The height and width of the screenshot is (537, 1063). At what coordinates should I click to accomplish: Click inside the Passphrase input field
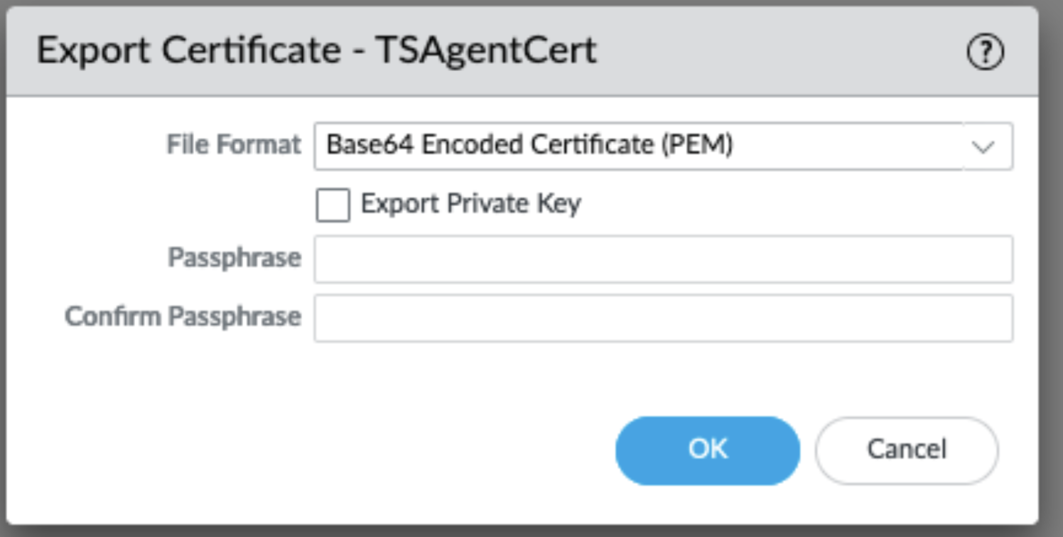(663, 259)
